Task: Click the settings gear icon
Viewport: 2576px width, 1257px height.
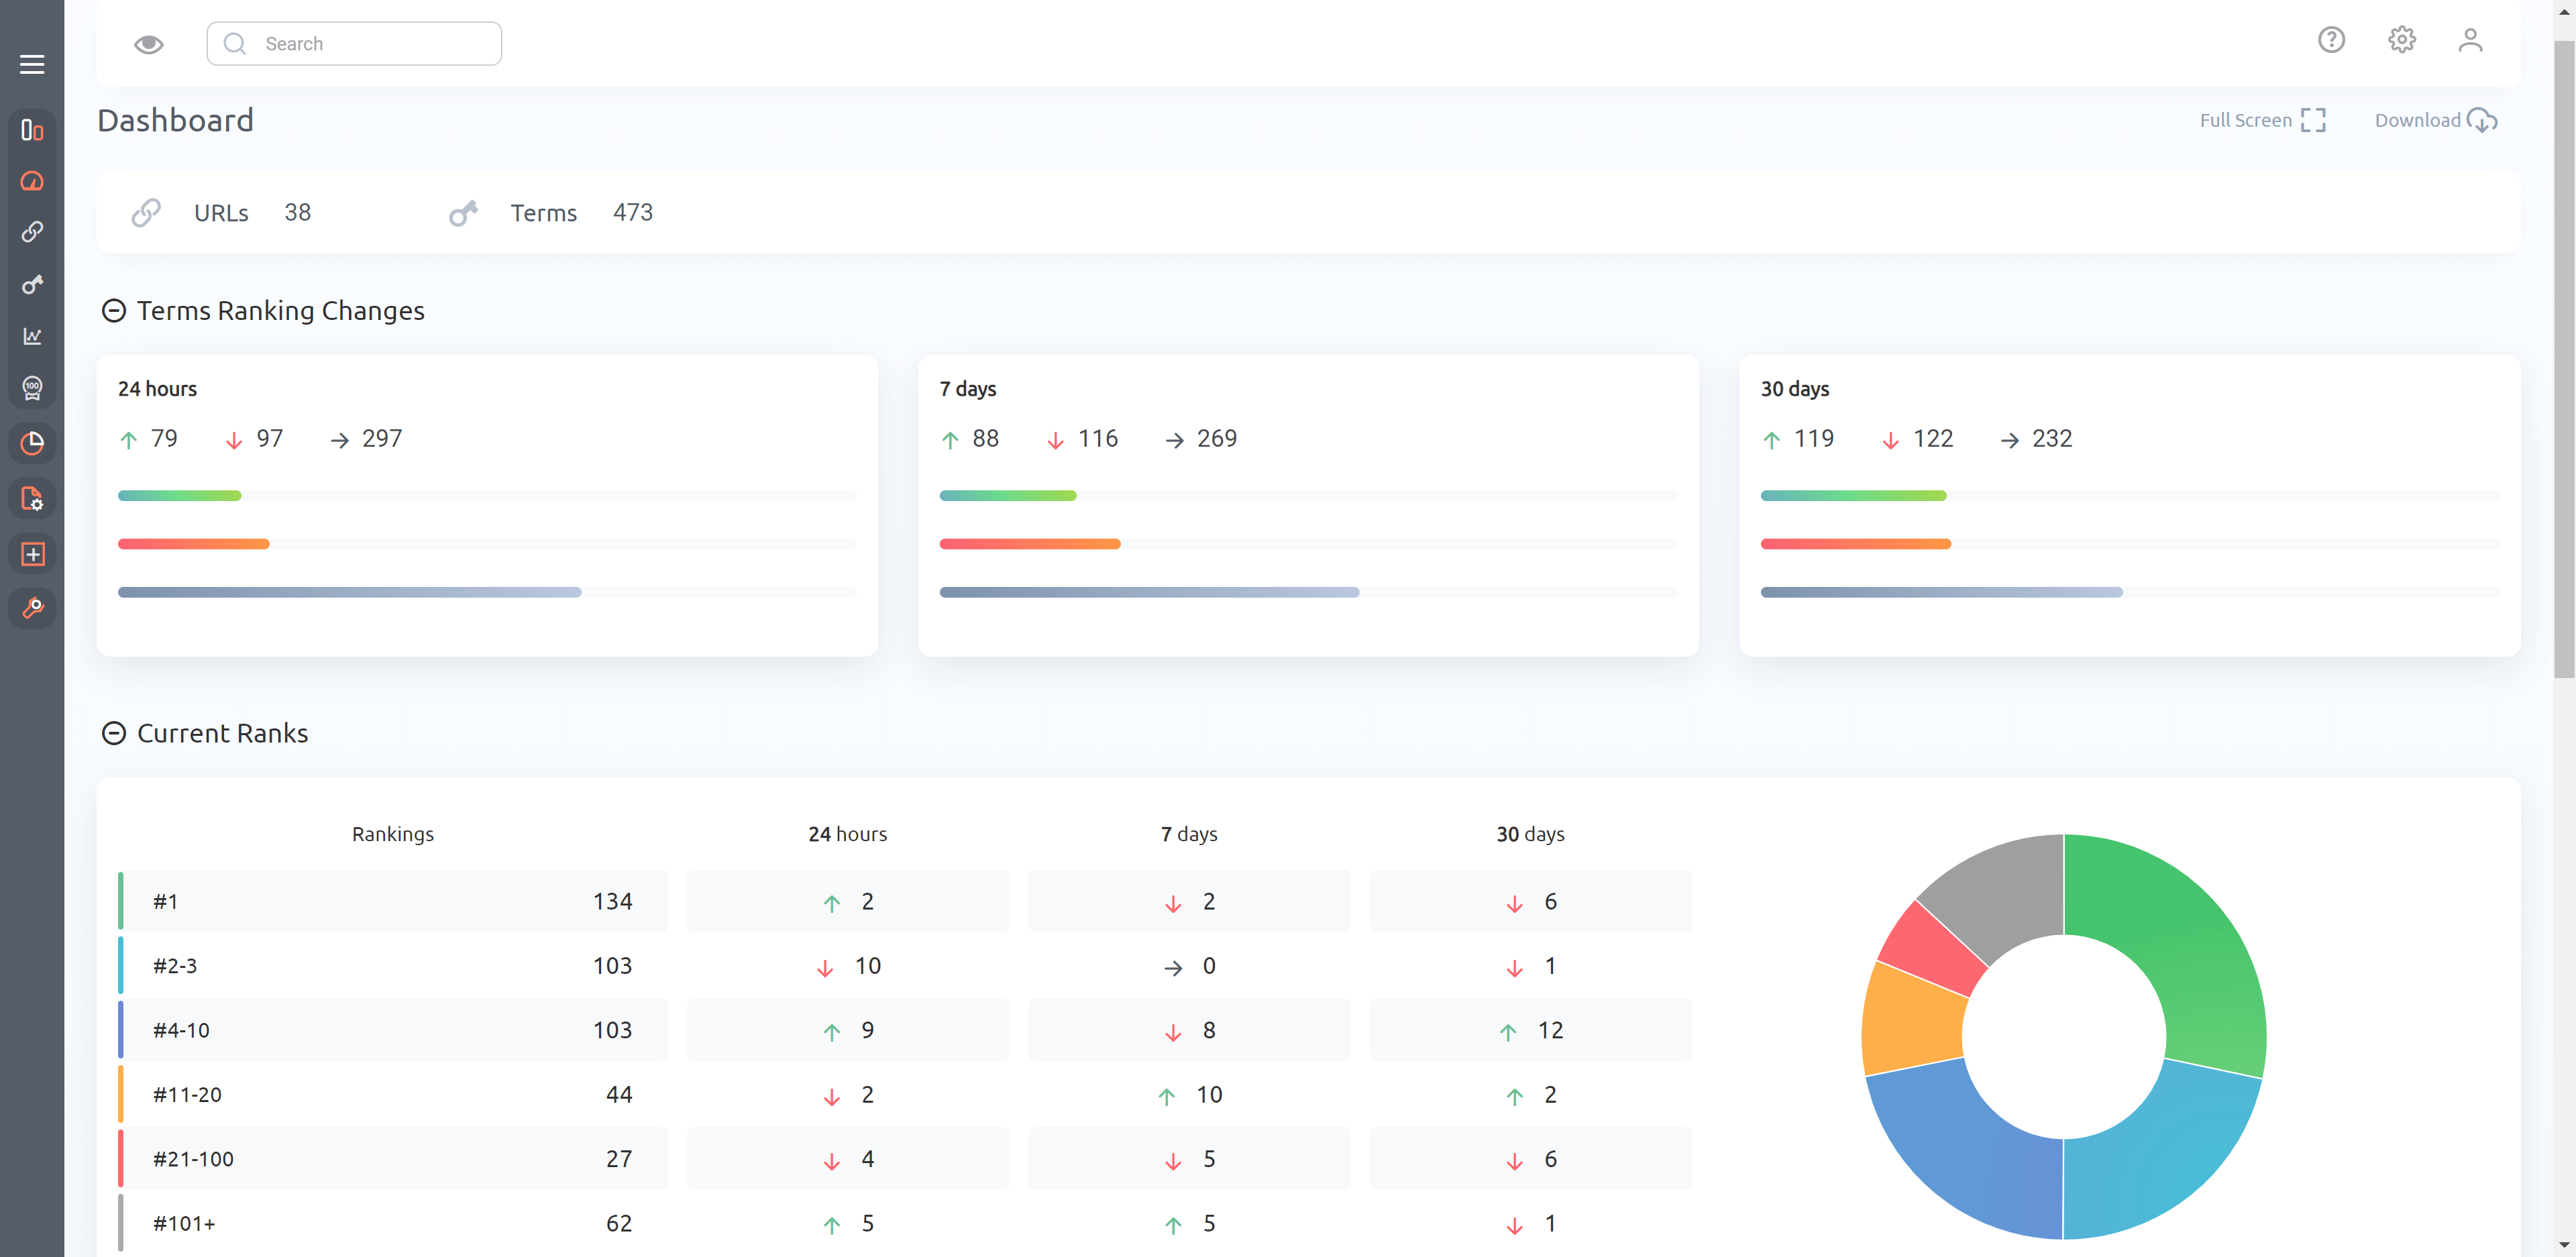Action: pyautogui.click(x=2402, y=41)
